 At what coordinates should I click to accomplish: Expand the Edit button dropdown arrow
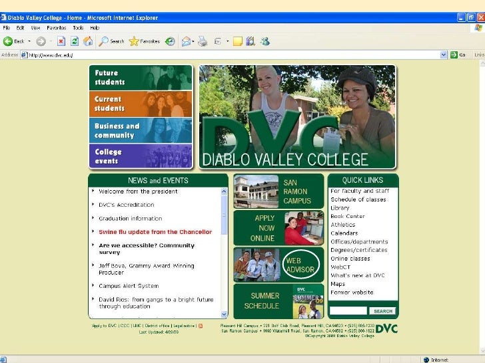[227, 41]
